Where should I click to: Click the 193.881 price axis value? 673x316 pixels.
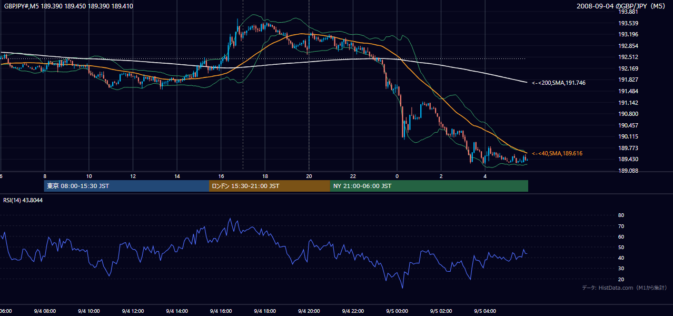tap(628, 12)
